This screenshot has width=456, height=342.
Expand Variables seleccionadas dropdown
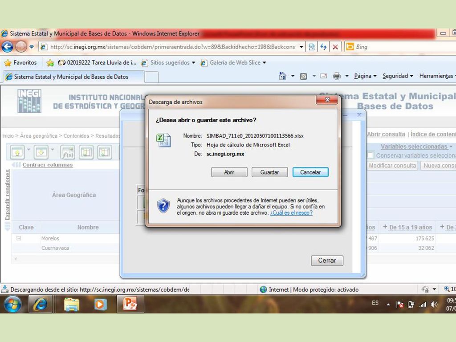click(x=416, y=147)
